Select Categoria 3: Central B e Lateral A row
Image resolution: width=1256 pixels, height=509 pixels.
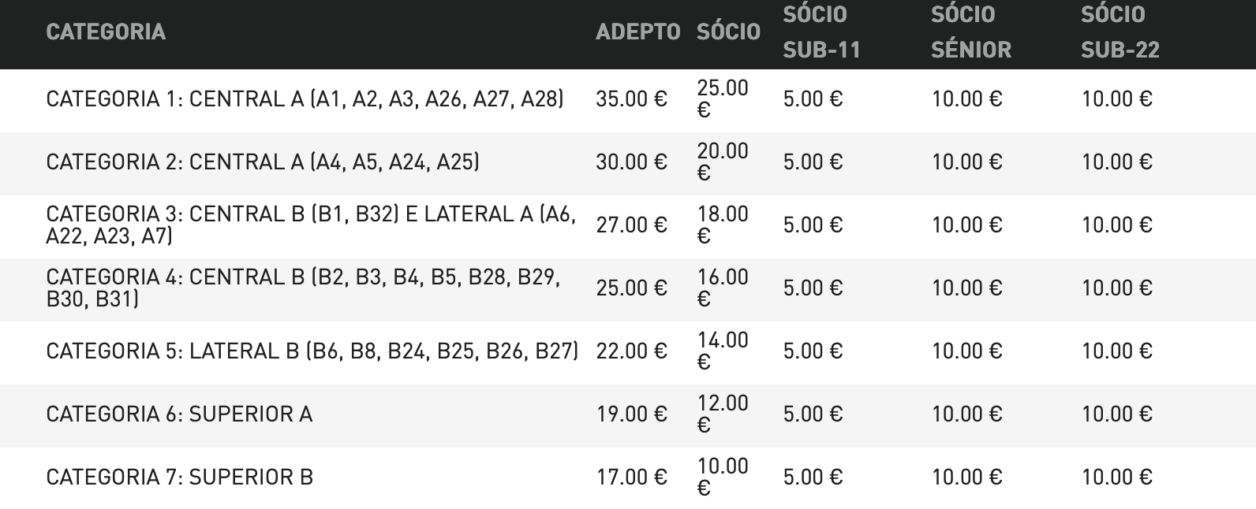click(x=628, y=225)
